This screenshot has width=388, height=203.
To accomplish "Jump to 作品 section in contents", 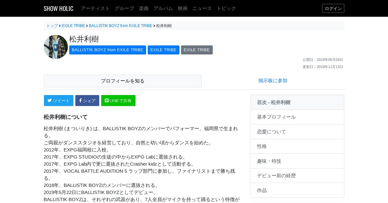I will 297,190.
